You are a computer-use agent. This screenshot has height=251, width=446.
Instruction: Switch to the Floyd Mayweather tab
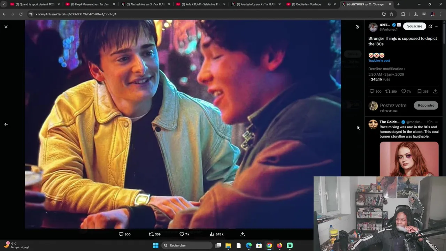coord(90,4)
